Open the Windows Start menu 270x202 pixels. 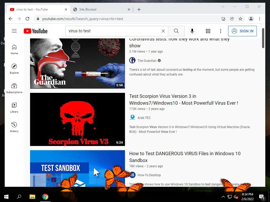(6, 197)
